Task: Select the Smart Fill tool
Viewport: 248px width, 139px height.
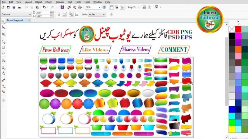Action: [3, 92]
